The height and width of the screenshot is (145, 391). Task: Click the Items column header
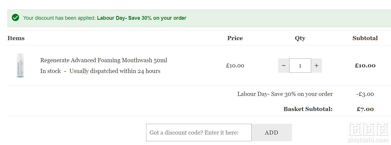click(x=16, y=38)
